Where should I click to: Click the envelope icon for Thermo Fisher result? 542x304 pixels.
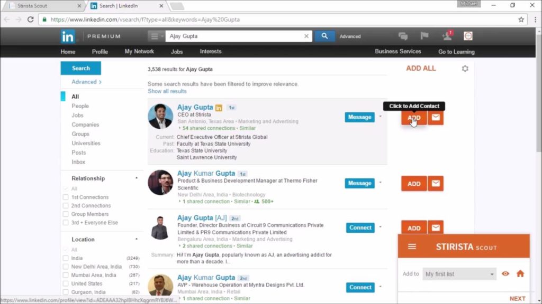pyautogui.click(x=436, y=183)
